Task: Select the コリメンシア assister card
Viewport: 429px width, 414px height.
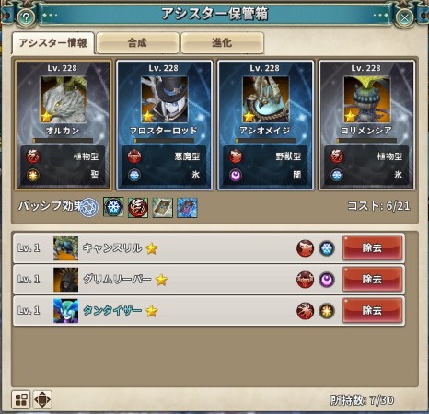Action: (x=366, y=125)
